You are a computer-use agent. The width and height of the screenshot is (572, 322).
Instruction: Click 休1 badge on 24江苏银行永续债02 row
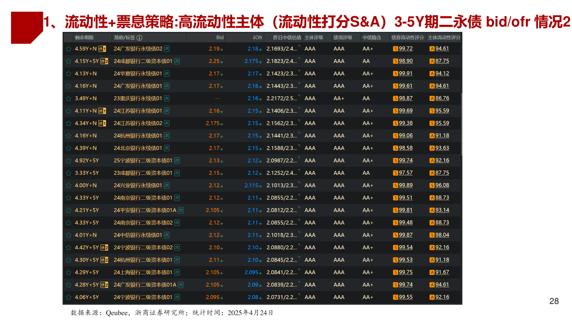pyautogui.click(x=102, y=123)
